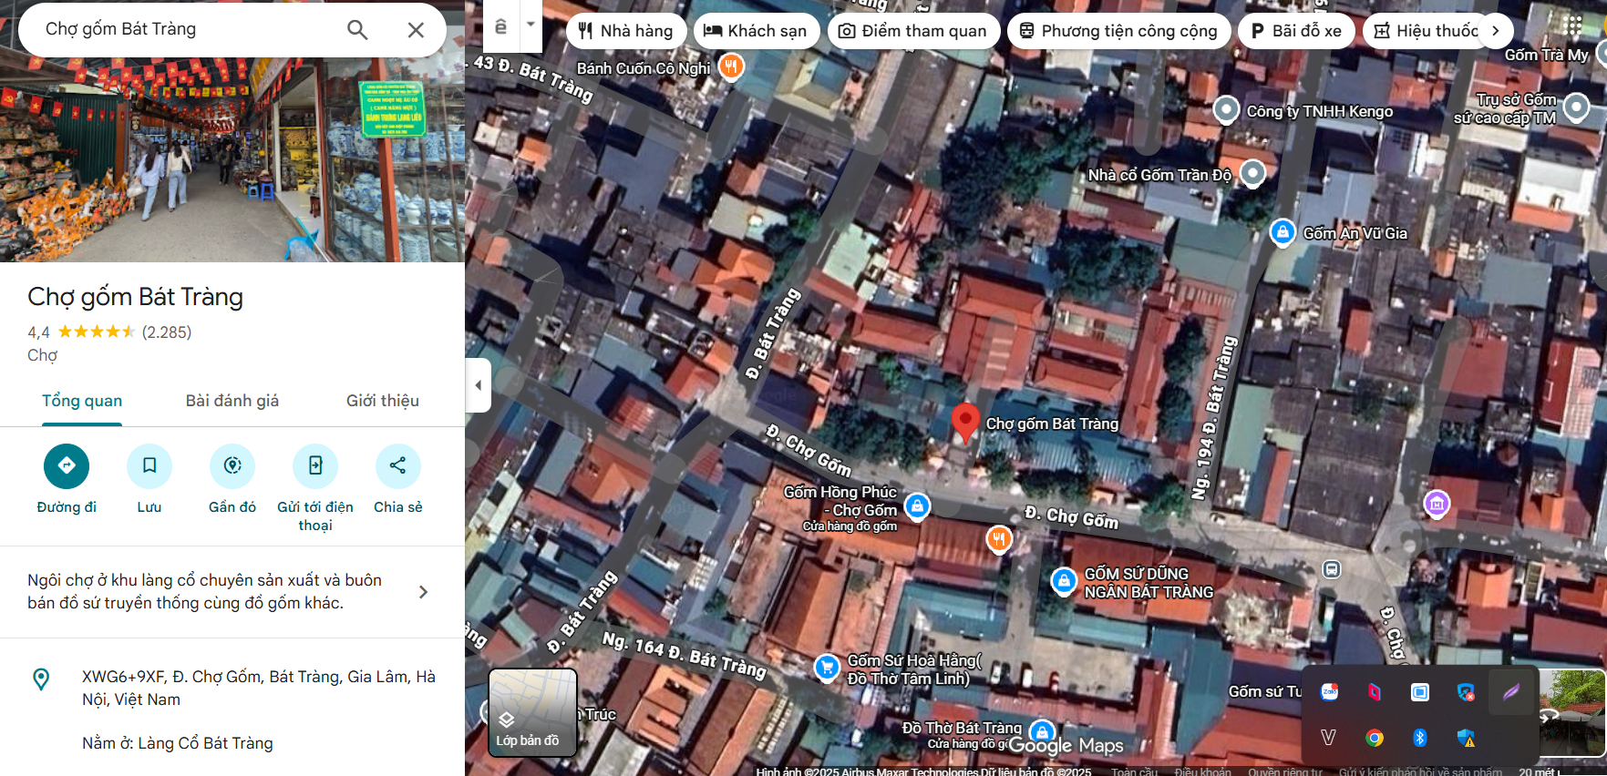Click the blue shield with red X tray icon

[x=1466, y=692]
